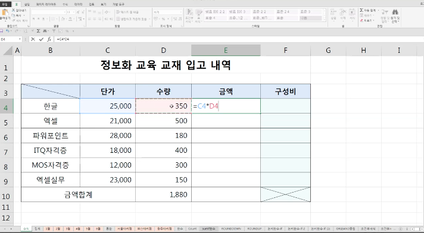The height and width of the screenshot is (233, 424).
Task: Click the 파워포인트 cell
Action: (x=51, y=136)
